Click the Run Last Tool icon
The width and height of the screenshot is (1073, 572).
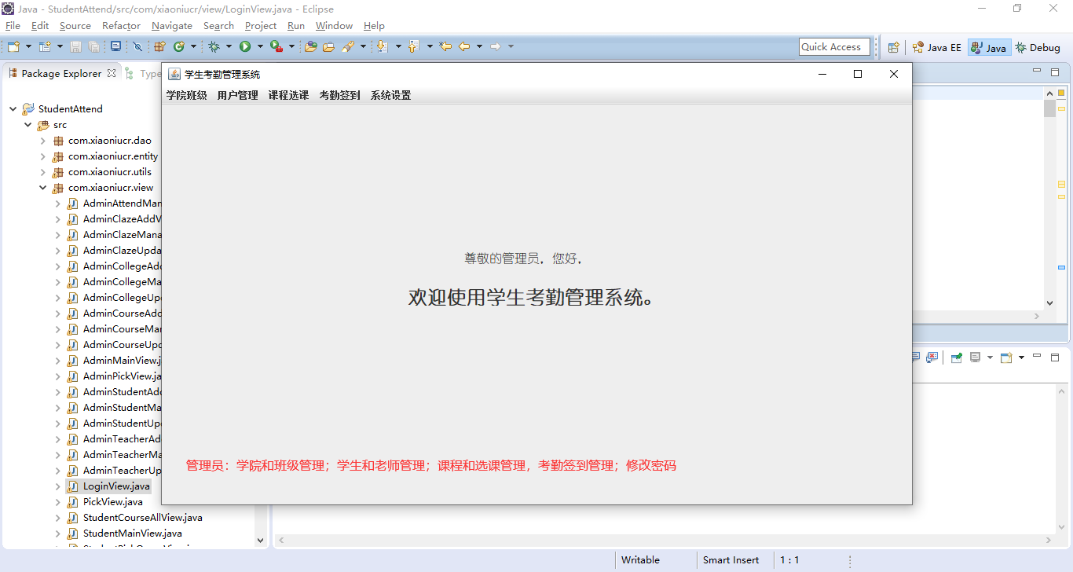pyautogui.click(x=276, y=46)
